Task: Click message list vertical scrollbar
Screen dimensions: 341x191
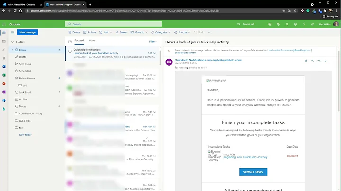Action: pyautogui.click(x=160, y=58)
